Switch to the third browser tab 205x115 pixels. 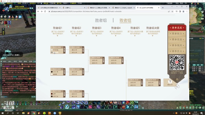tap(99, 8)
